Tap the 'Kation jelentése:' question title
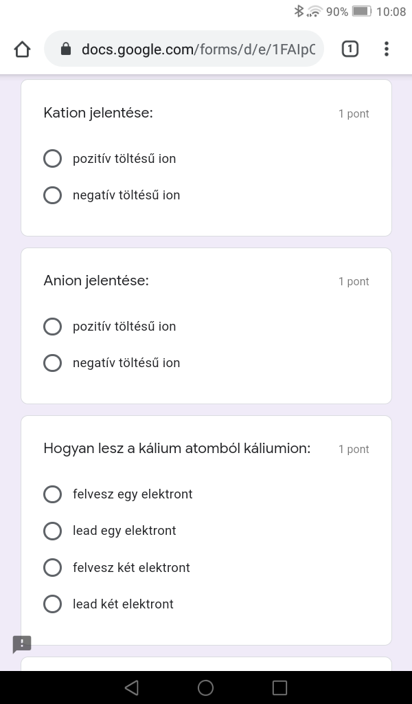Viewport: 412px width, 704px height. tap(98, 113)
